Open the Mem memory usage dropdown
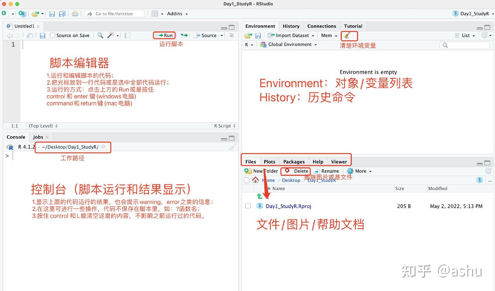Image resolution: width=495 pixels, height=291 pixels. pyautogui.click(x=329, y=35)
